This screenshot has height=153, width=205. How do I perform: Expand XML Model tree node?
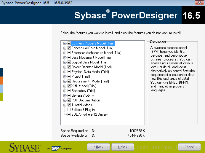[65, 86]
